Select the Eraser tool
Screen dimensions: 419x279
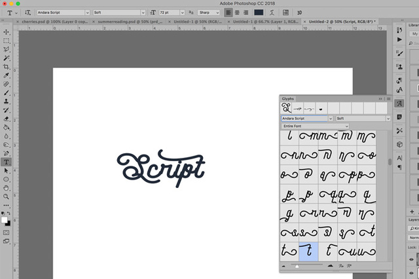(x=6, y=119)
